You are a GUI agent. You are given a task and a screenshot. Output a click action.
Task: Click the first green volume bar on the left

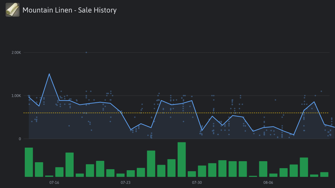29,162
